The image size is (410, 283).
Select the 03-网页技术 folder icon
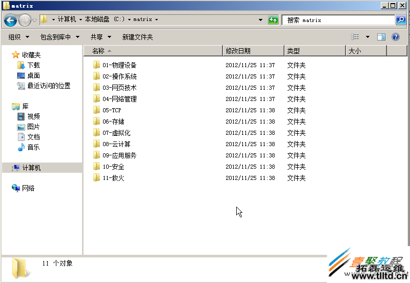click(x=96, y=87)
